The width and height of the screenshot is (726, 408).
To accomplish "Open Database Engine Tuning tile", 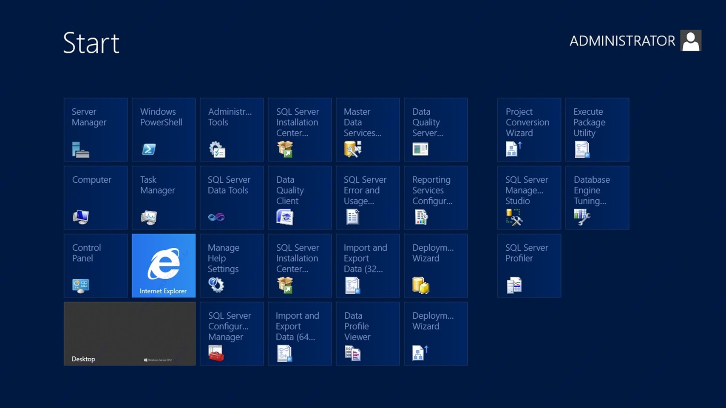I will tap(597, 198).
